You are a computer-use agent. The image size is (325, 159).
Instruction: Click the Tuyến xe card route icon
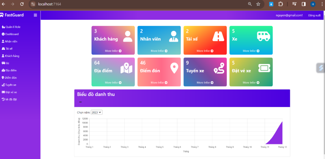tap(219, 68)
